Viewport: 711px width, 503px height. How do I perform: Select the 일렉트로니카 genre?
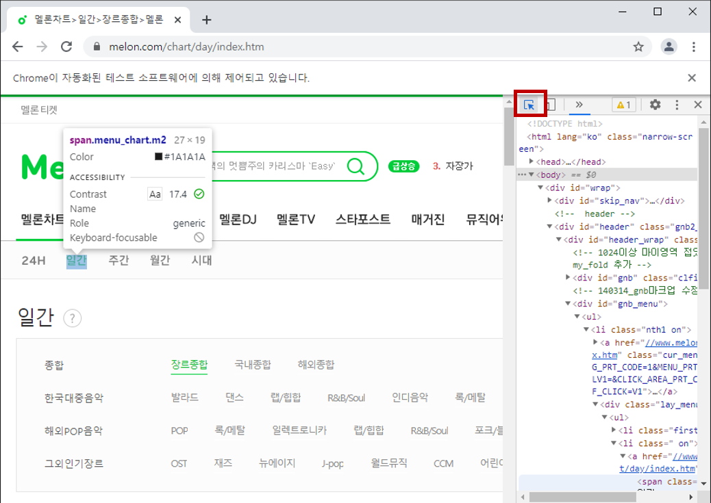[299, 430]
